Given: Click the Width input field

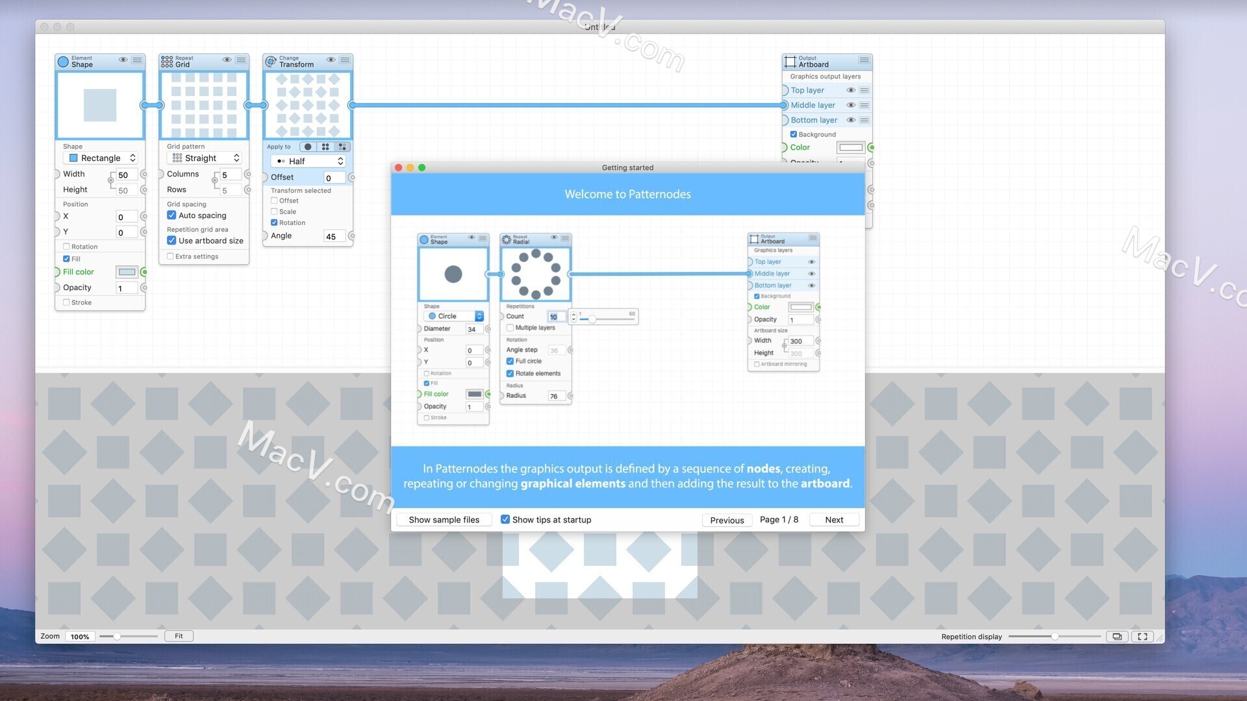Looking at the screenshot, I should [127, 175].
